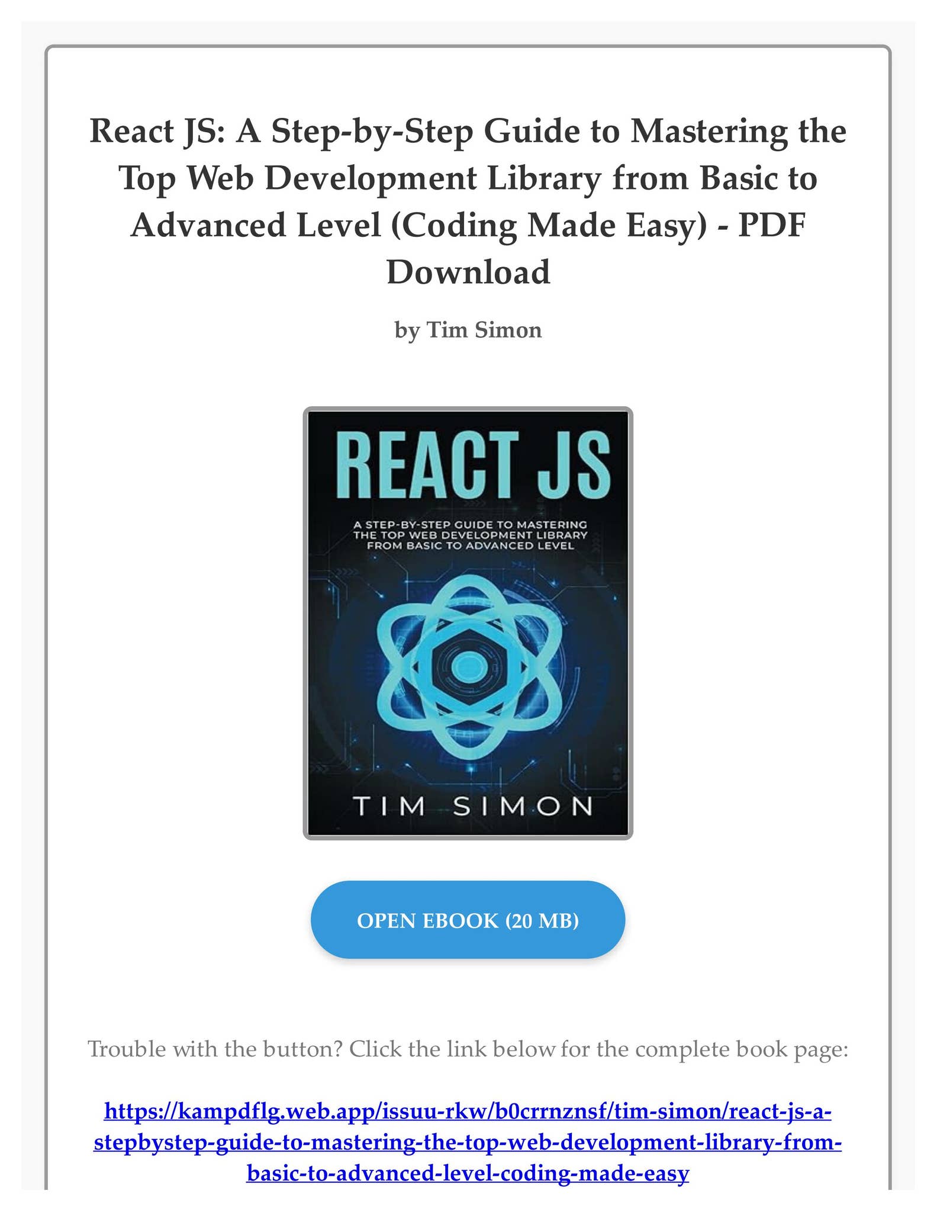Open the kampdflg.web.app URL first line
Image resolution: width=937 pixels, height=1213 pixels.
[x=468, y=1111]
